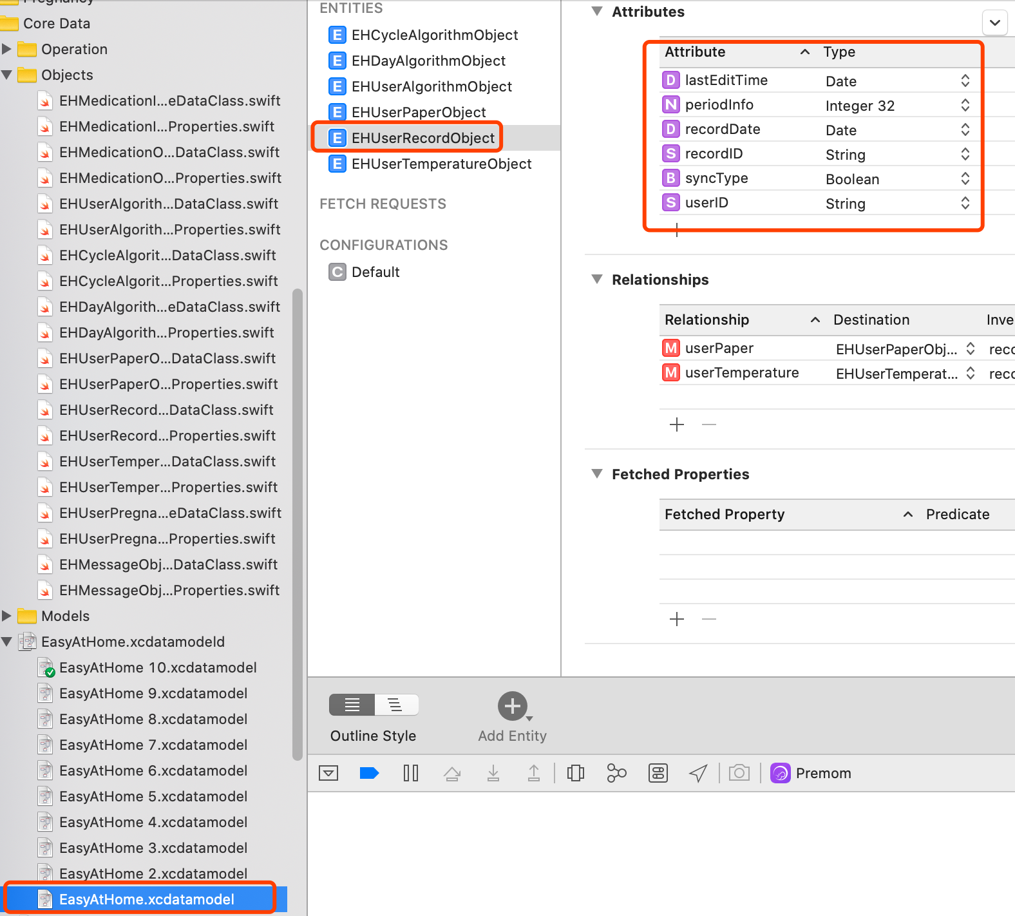
Task: Collapse the Fetched Properties section
Action: pos(597,474)
